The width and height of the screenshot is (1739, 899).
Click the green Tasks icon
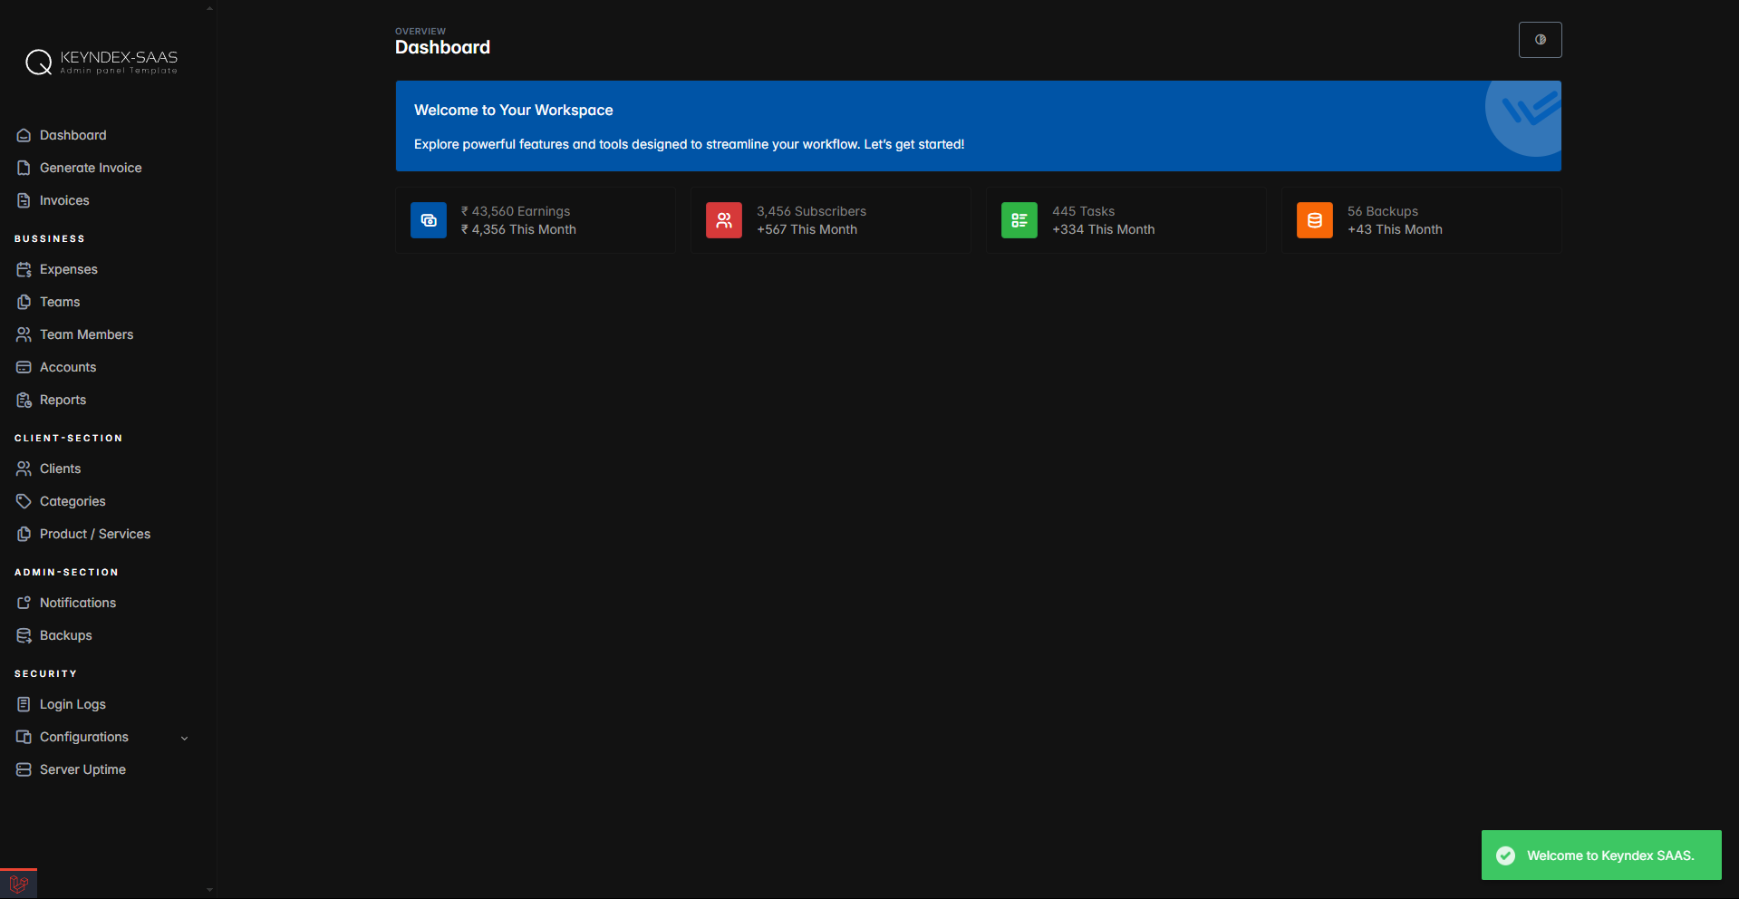pos(1019,220)
